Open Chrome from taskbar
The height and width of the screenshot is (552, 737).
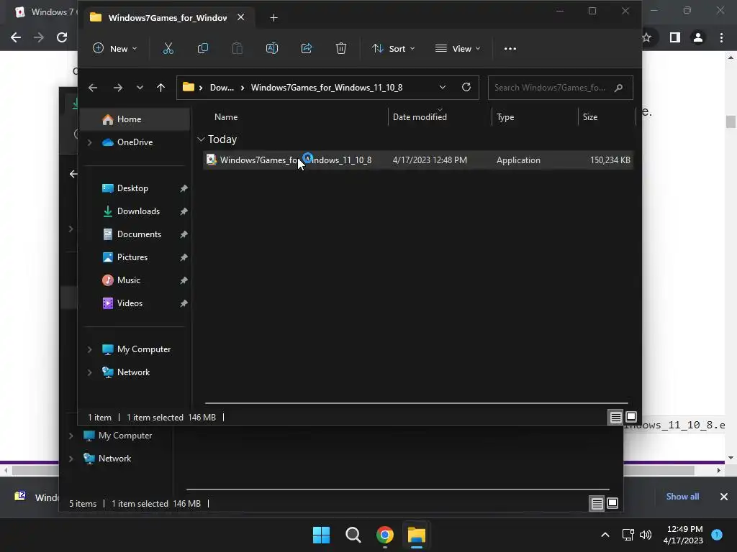click(384, 535)
